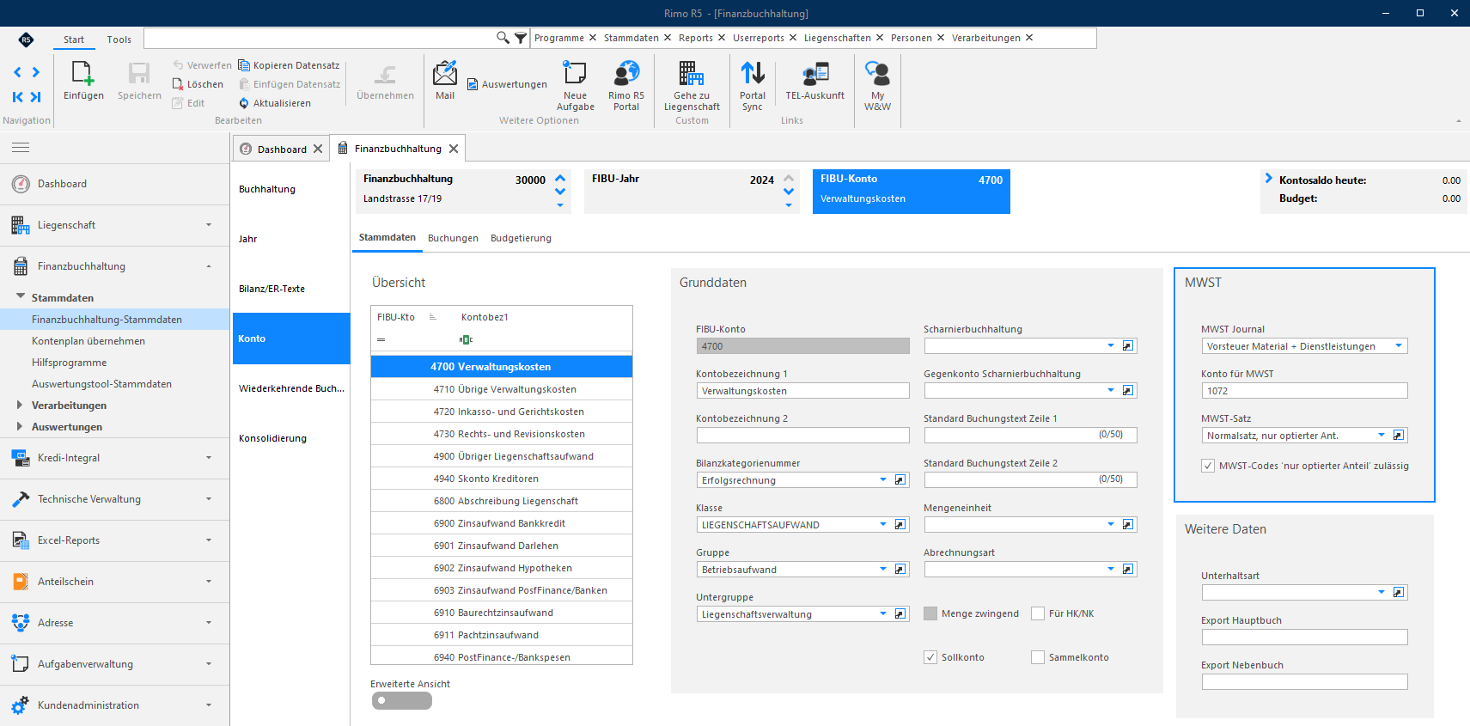Open the Mail icon
This screenshot has width=1470, height=726.
pos(445,81)
